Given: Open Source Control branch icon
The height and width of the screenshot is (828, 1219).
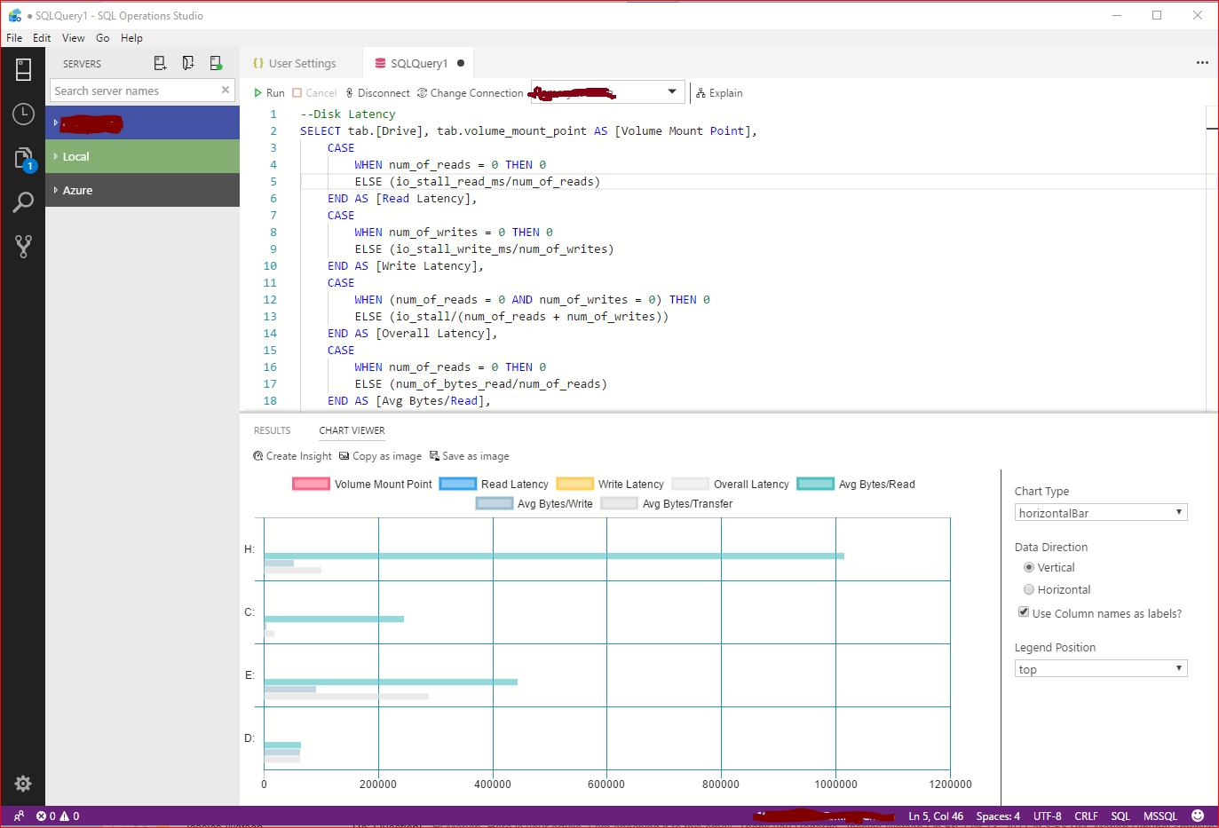Looking at the screenshot, I should point(23,246).
